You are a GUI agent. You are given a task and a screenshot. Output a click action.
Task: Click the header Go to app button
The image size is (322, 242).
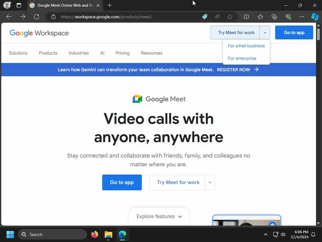[294, 32]
